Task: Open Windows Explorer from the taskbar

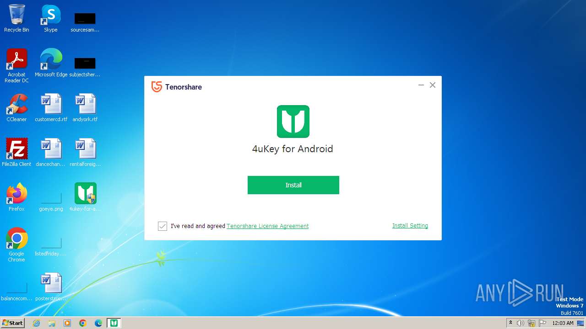Action: [52, 323]
